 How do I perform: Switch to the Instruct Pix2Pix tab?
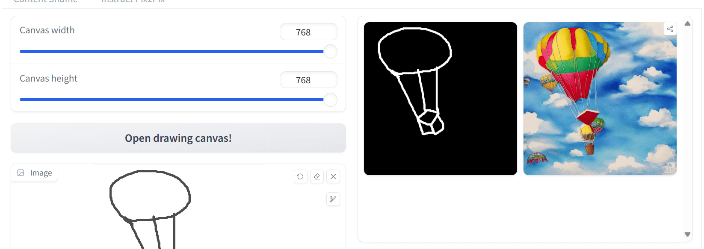[133, 1]
